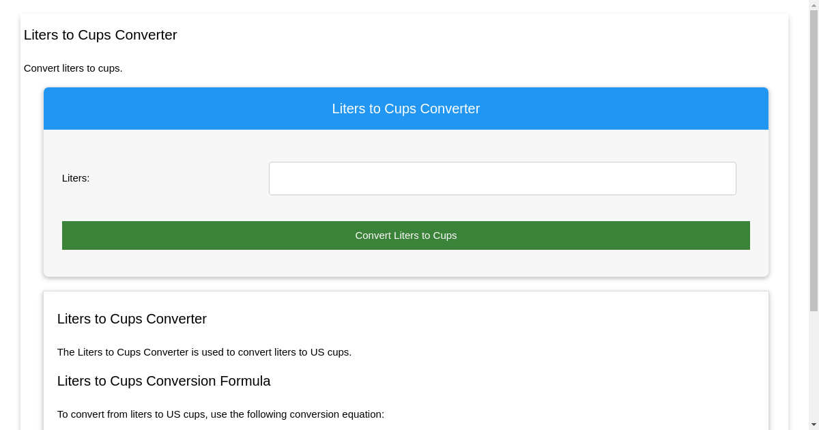The width and height of the screenshot is (819, 430).
Task: Click the converter description paragraph text
Action: 205,352
